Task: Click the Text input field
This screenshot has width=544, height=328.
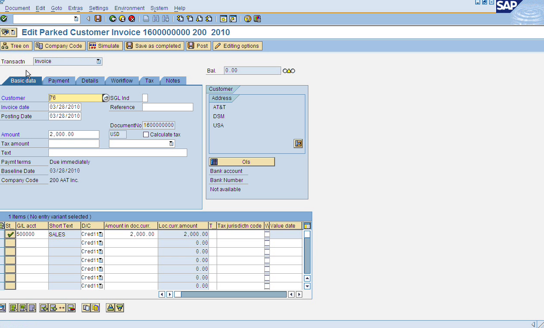Action: point(118,153)
